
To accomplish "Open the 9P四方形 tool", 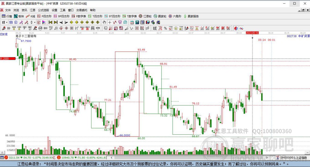I will coord(62,16).
